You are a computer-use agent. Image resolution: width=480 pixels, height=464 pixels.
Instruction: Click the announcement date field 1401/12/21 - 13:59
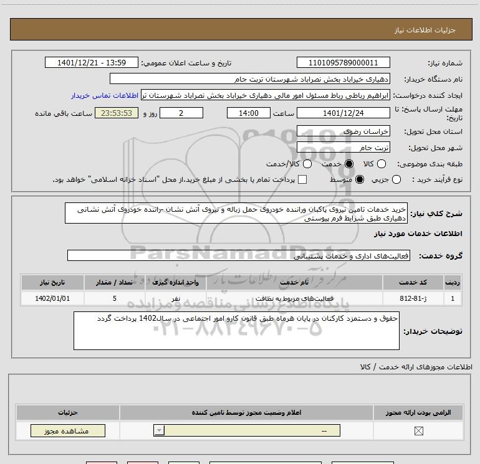pyautogui.click(x=92, y=62)
